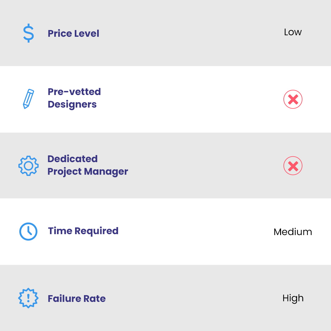331x331 pixels.
Task: Select the "Designers" text line
Action: pos(72,105)
